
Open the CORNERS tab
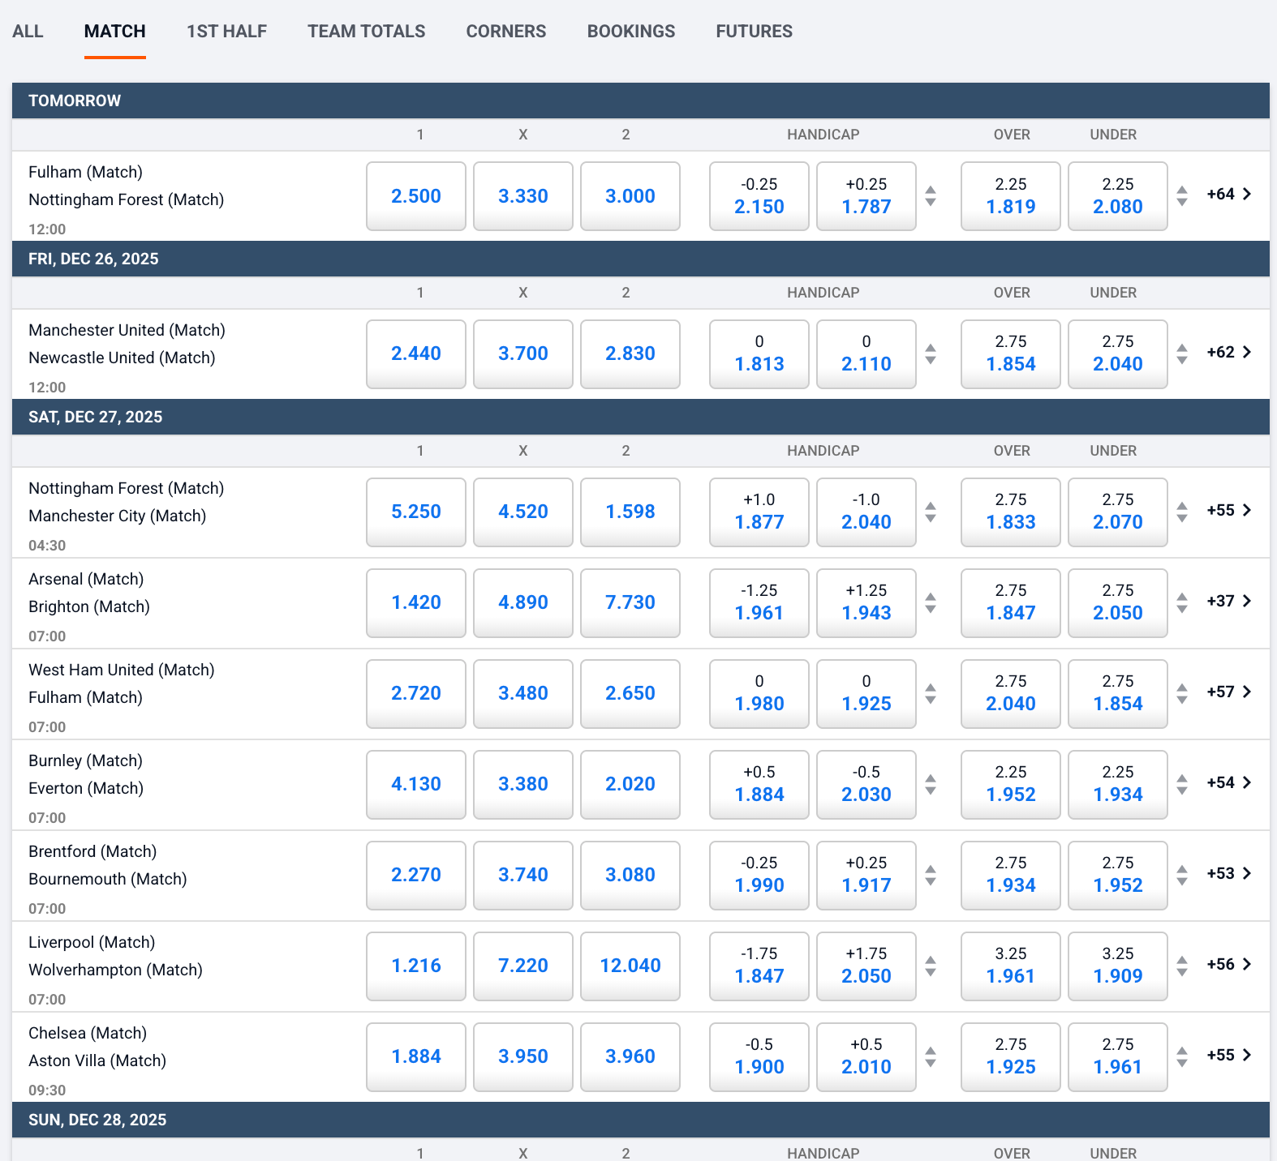[x=506, y=32]
